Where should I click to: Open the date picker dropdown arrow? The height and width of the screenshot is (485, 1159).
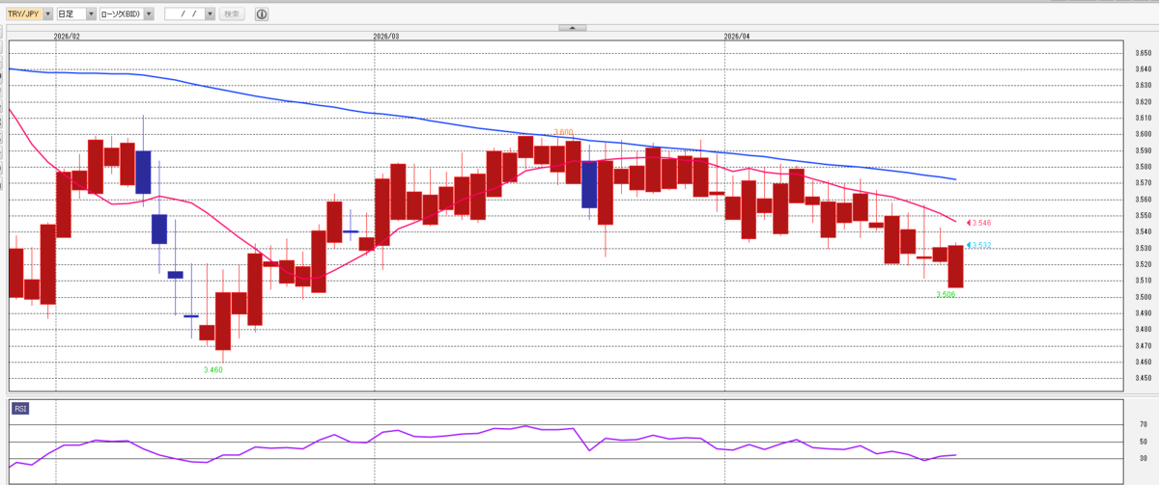(x=210, y=14)
